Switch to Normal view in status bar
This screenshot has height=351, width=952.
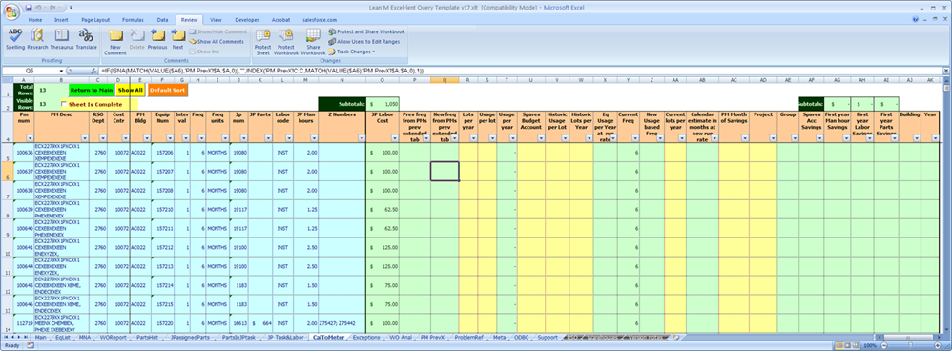[x=839, y=345]
